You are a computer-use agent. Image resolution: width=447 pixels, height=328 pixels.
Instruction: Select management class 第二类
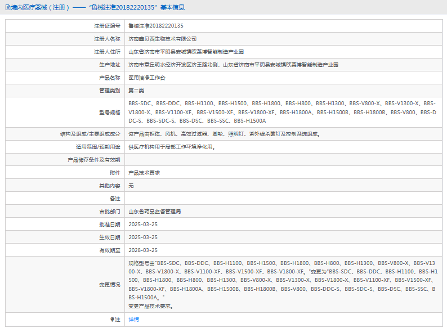136,91
